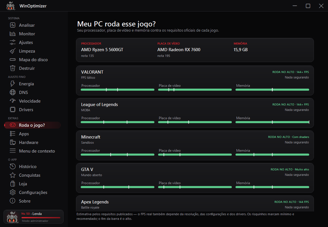Viewport: 328px width, 227px height.
Task: Select the Velocidade sidebar entry
Action: [33, 101]
